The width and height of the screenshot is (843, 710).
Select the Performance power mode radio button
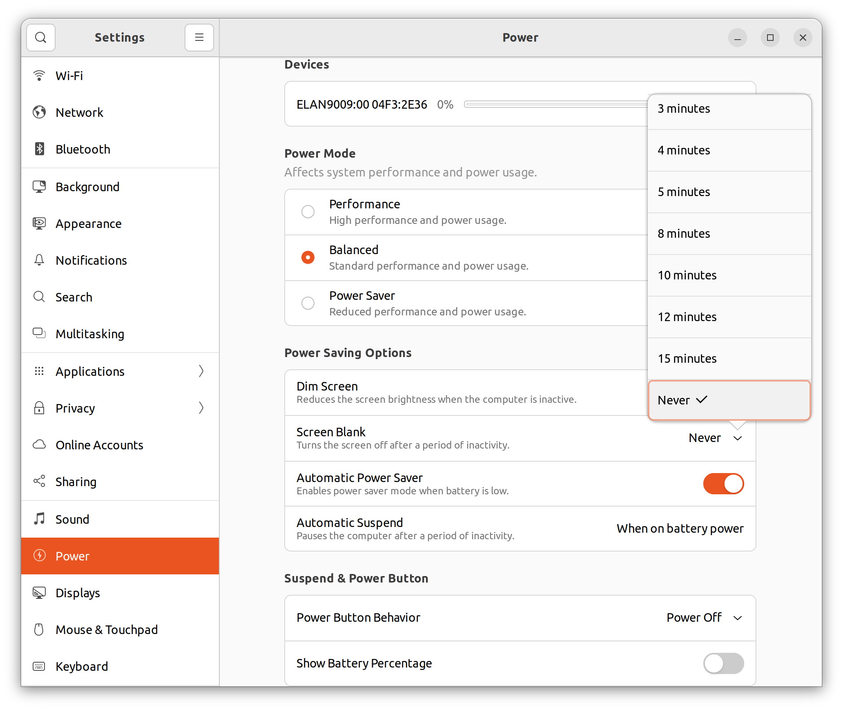point(308,211)
